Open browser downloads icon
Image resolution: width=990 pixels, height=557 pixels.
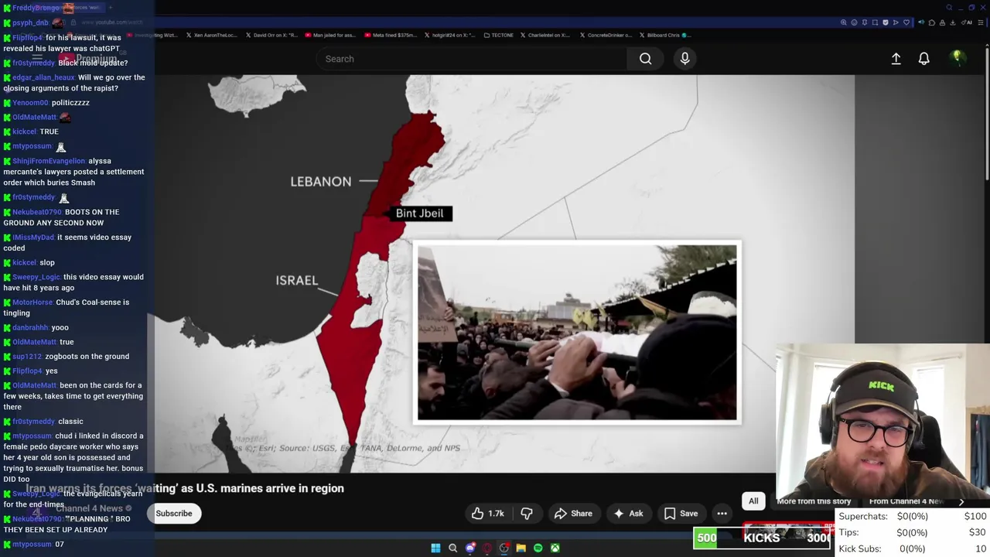pos(953,22)
